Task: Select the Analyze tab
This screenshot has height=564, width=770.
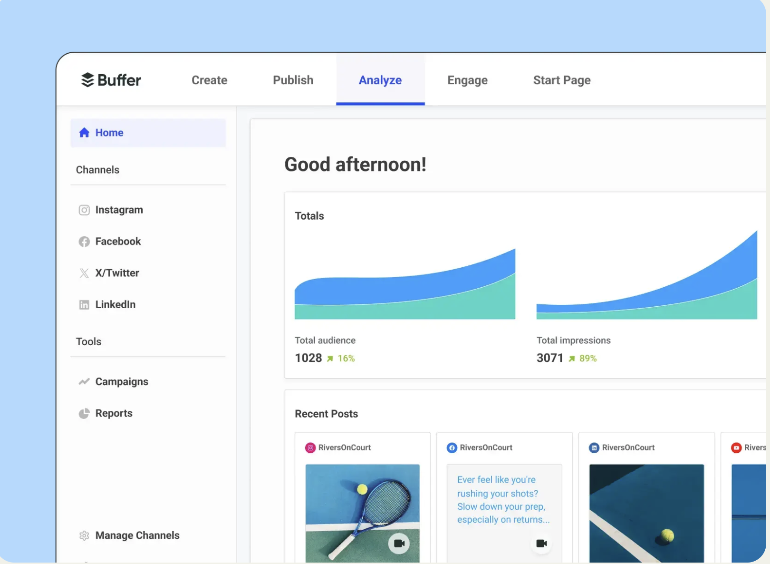Action: point(380,80)
